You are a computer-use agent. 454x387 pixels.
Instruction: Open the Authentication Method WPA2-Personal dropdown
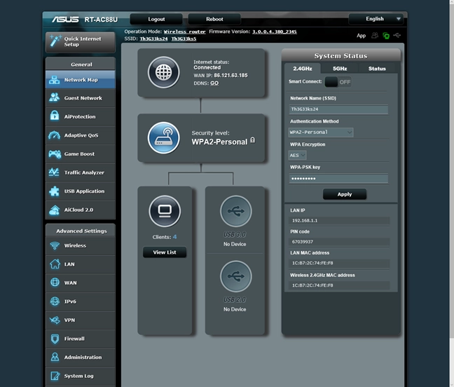[x=321, y=132]
